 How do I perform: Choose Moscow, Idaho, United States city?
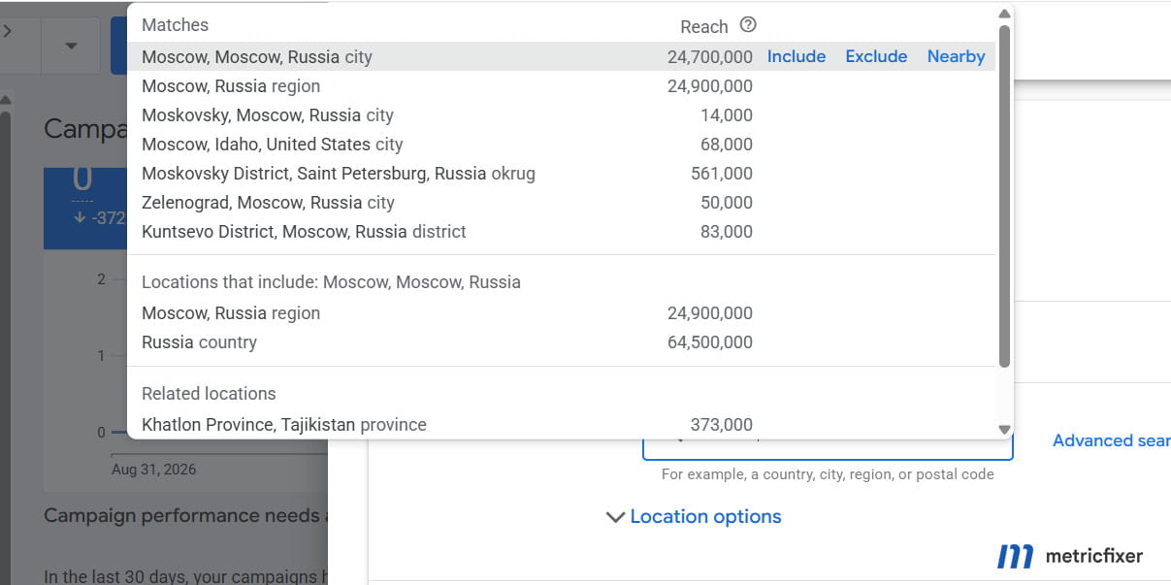coord(561,144)
